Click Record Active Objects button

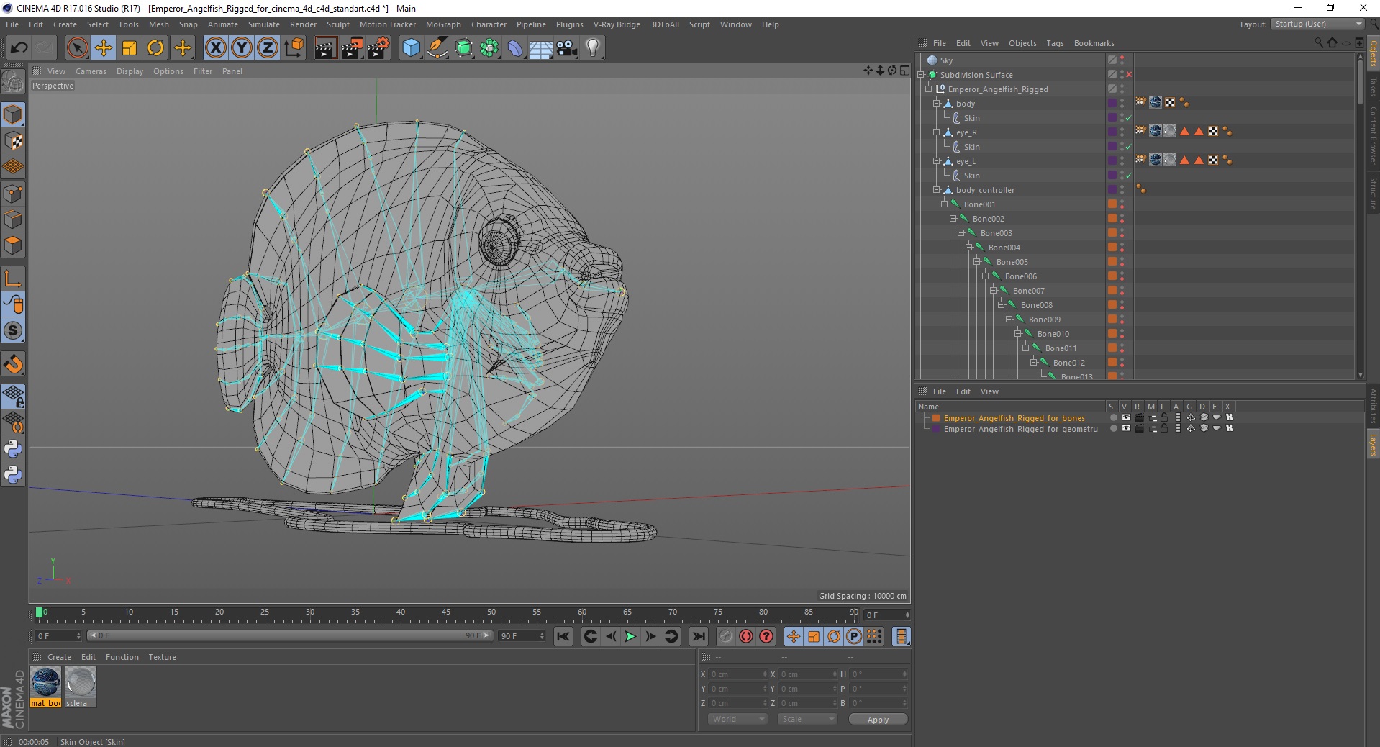click(726, 636)
